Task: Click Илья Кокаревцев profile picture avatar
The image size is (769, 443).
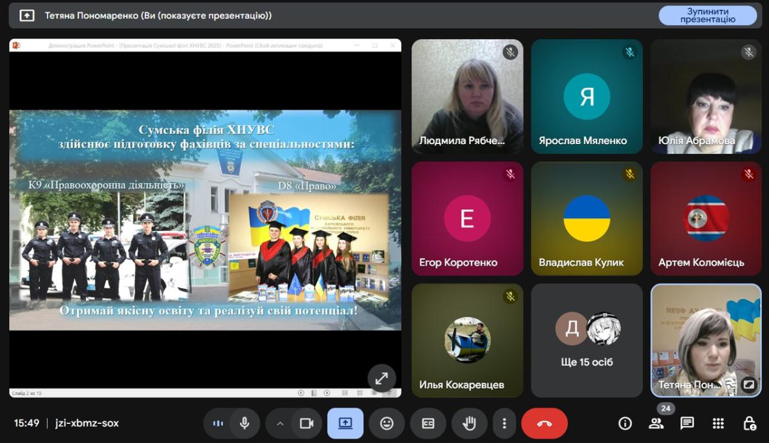Action: tap(467, 340)
